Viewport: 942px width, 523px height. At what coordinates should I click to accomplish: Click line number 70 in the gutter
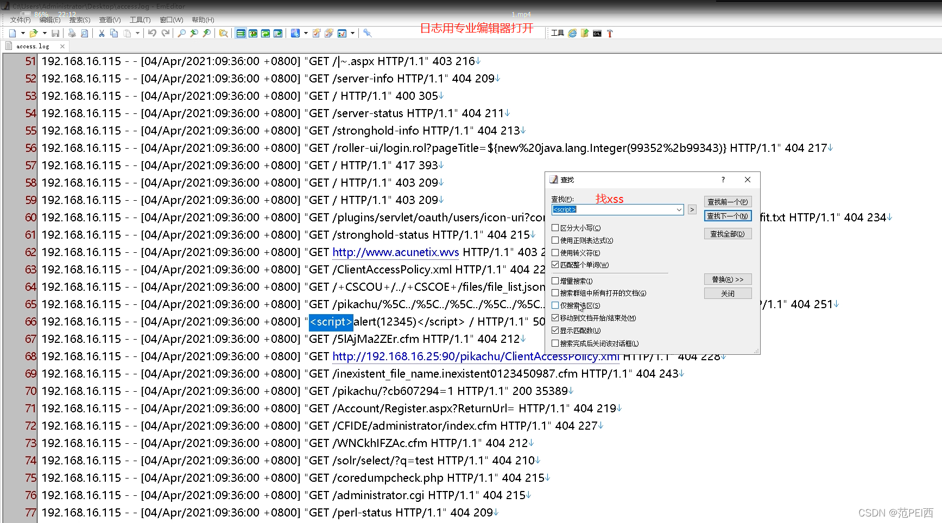click(x=30, y=391)
